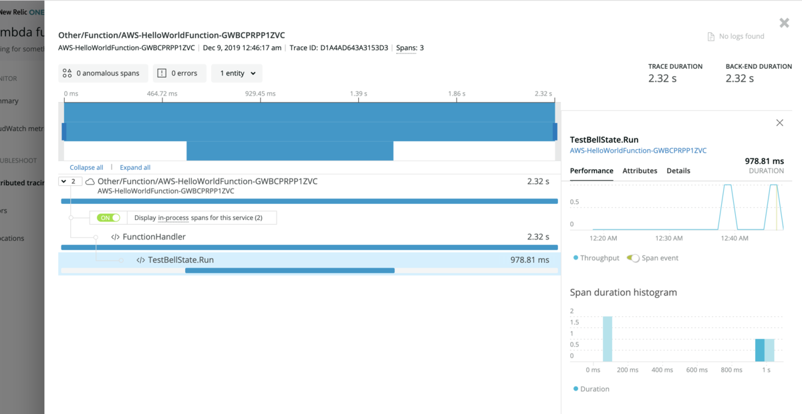Click the short TestBellState bar in minimap
This screenshot has height=414, width=802.
pos(289,151)
